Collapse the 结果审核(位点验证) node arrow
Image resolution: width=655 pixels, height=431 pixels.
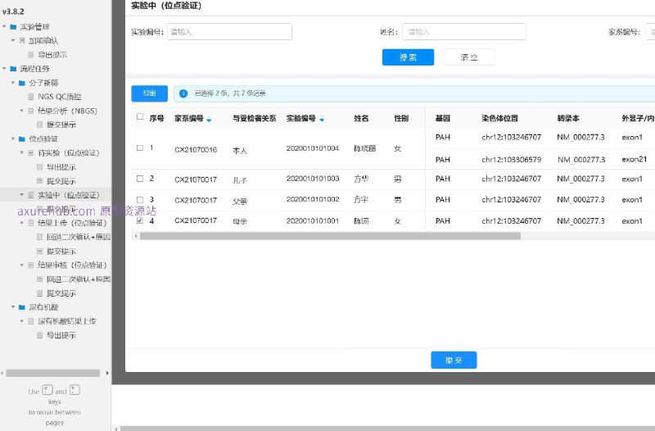(22, 265)
